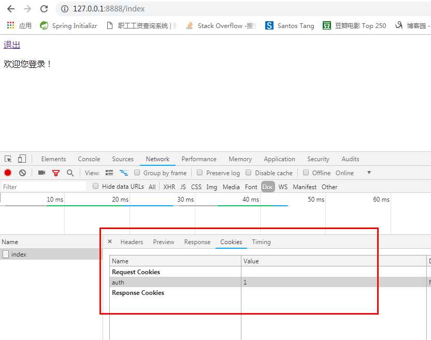Toggle the overview waterfall view icon
The width and height of the screenshot is (431, 340).
[124, 173]
